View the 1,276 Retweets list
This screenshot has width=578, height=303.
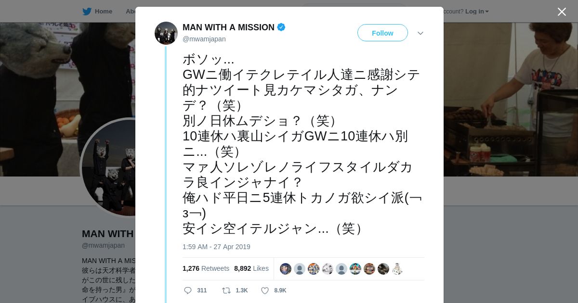click(x=206, y=268)
